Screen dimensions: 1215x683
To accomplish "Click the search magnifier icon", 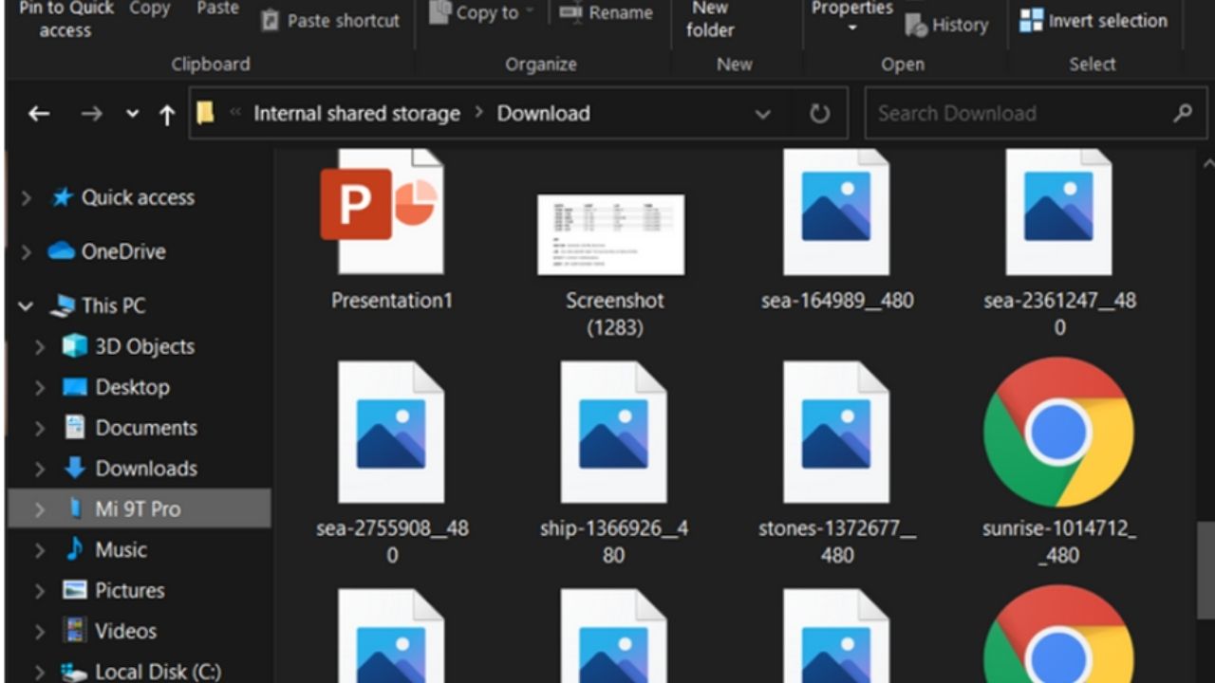I will (1183, 113).
